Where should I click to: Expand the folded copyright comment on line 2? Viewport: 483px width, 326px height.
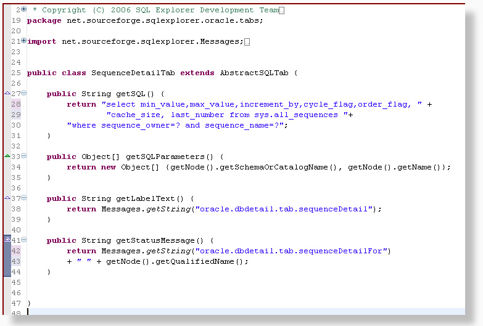[x=23, y=9]
